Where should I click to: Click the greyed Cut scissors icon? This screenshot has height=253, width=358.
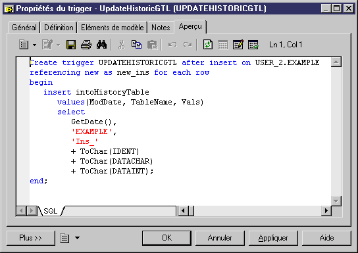pyautogui.click(x=122, y=45)
